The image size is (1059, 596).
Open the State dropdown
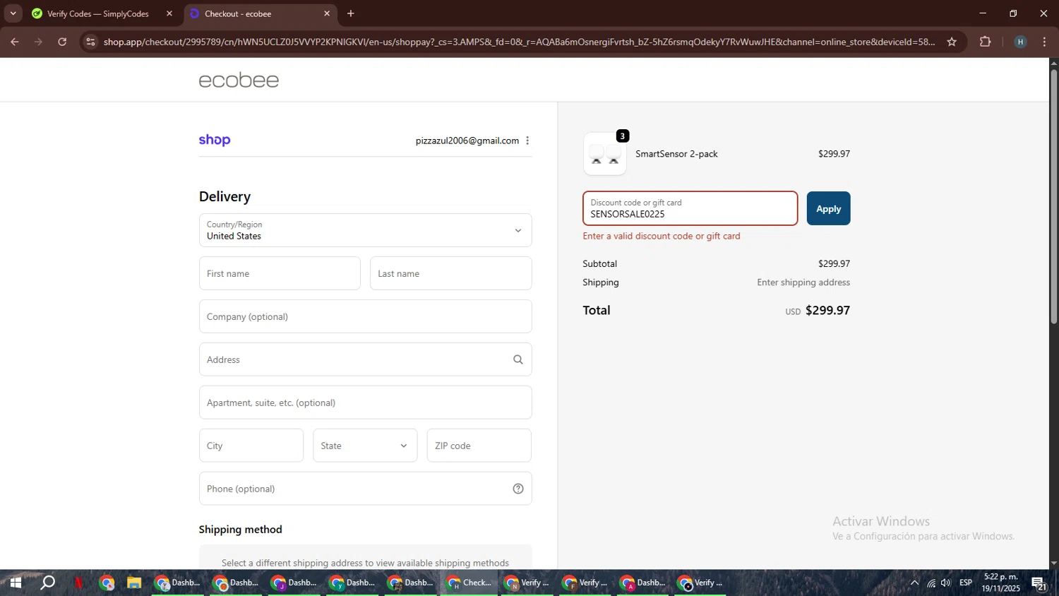365,446
